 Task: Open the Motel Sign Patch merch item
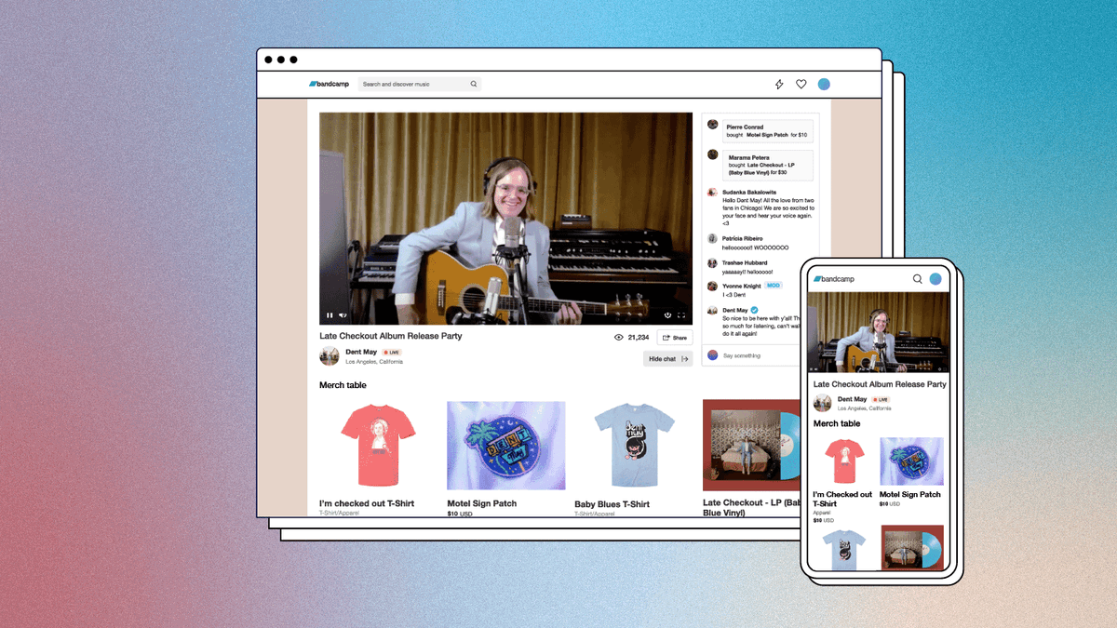click(505, 445)
